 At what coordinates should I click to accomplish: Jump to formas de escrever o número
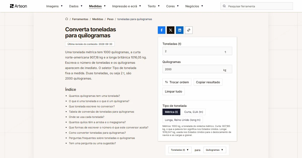(x=109, y=127)
